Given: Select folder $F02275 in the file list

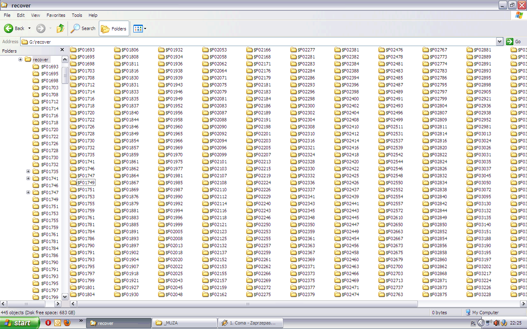Looking at the screenshot, I should pyautogui.click(x=258, y=294).
